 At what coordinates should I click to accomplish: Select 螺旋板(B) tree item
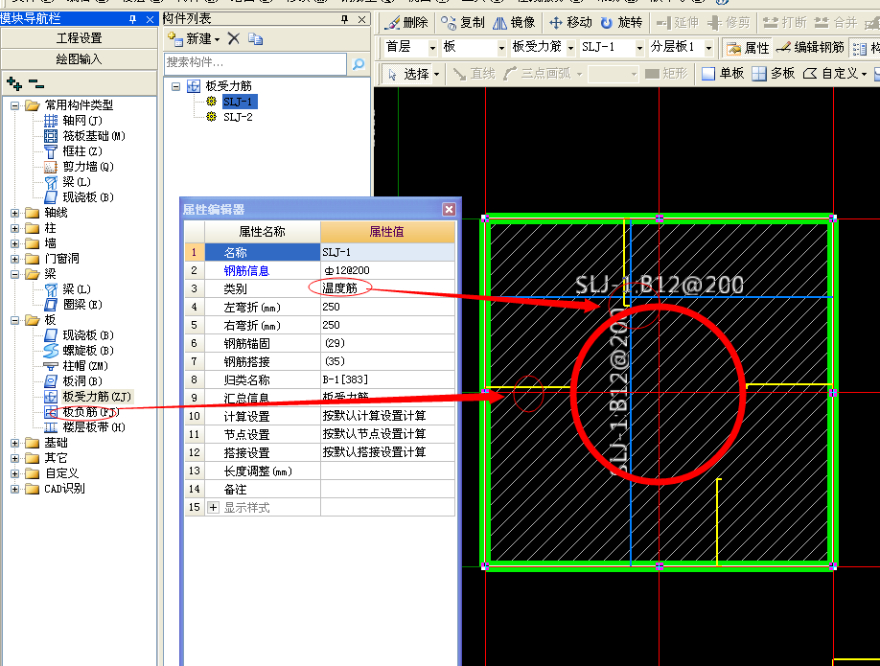(x=88, y=351)
